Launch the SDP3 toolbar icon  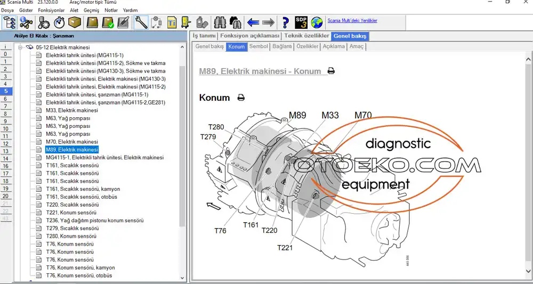[x=302, y=22]
